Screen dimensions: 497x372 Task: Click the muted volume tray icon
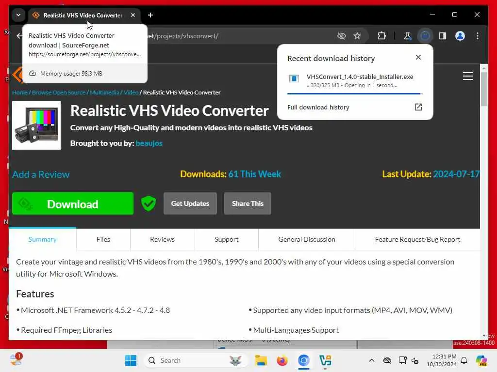[415, 360]
